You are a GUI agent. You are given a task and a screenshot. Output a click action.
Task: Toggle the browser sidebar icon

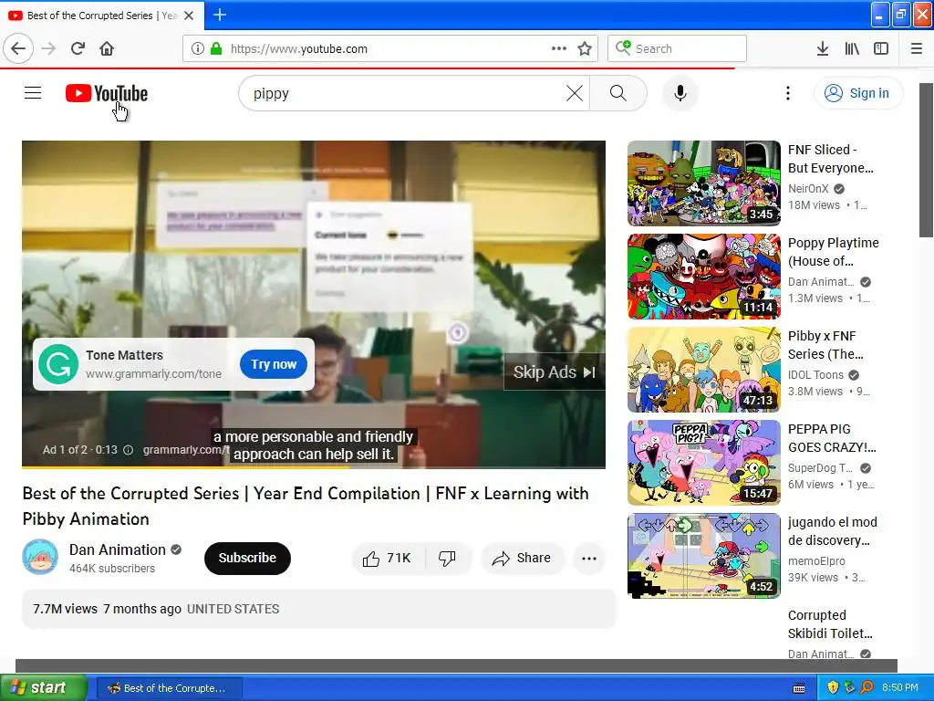(x=881, y=48)
